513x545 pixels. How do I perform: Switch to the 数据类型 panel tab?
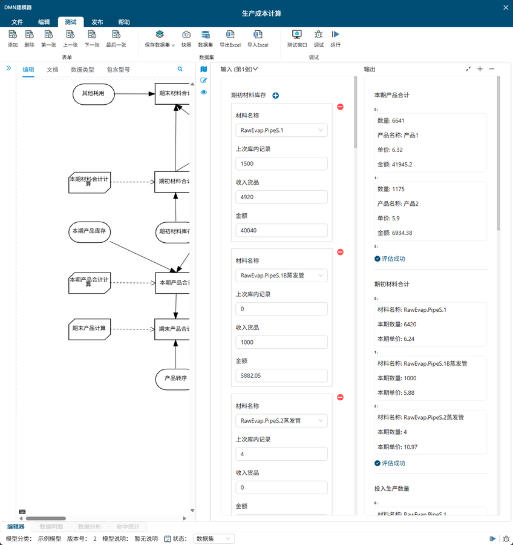82,70
